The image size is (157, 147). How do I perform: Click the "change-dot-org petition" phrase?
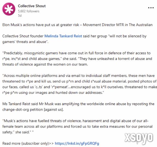click(x=23, y=110)
